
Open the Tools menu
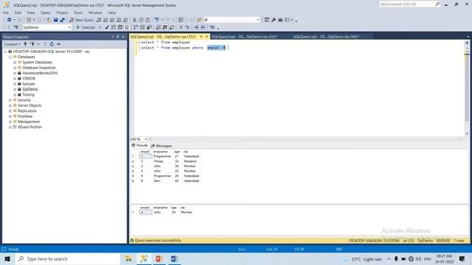click(78, 13)
